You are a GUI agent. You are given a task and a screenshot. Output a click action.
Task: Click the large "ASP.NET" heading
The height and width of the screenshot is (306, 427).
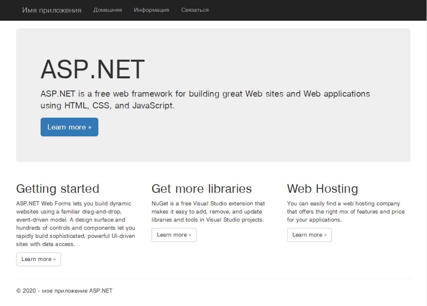[x=93, y=69]
